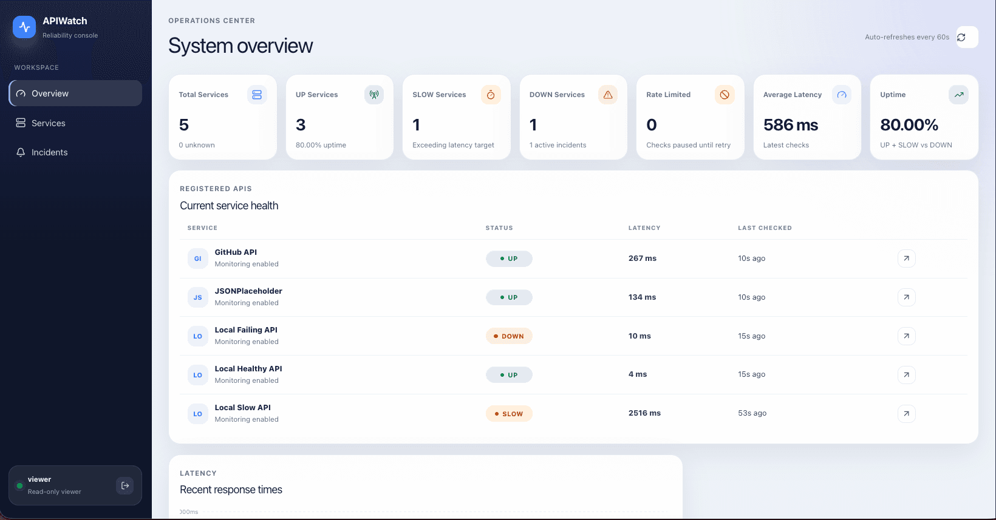The image size is (996, 520).
Task: Click the DOWN badge for Local Failing API
Action: pyautogui.click(x=509, y=336)
